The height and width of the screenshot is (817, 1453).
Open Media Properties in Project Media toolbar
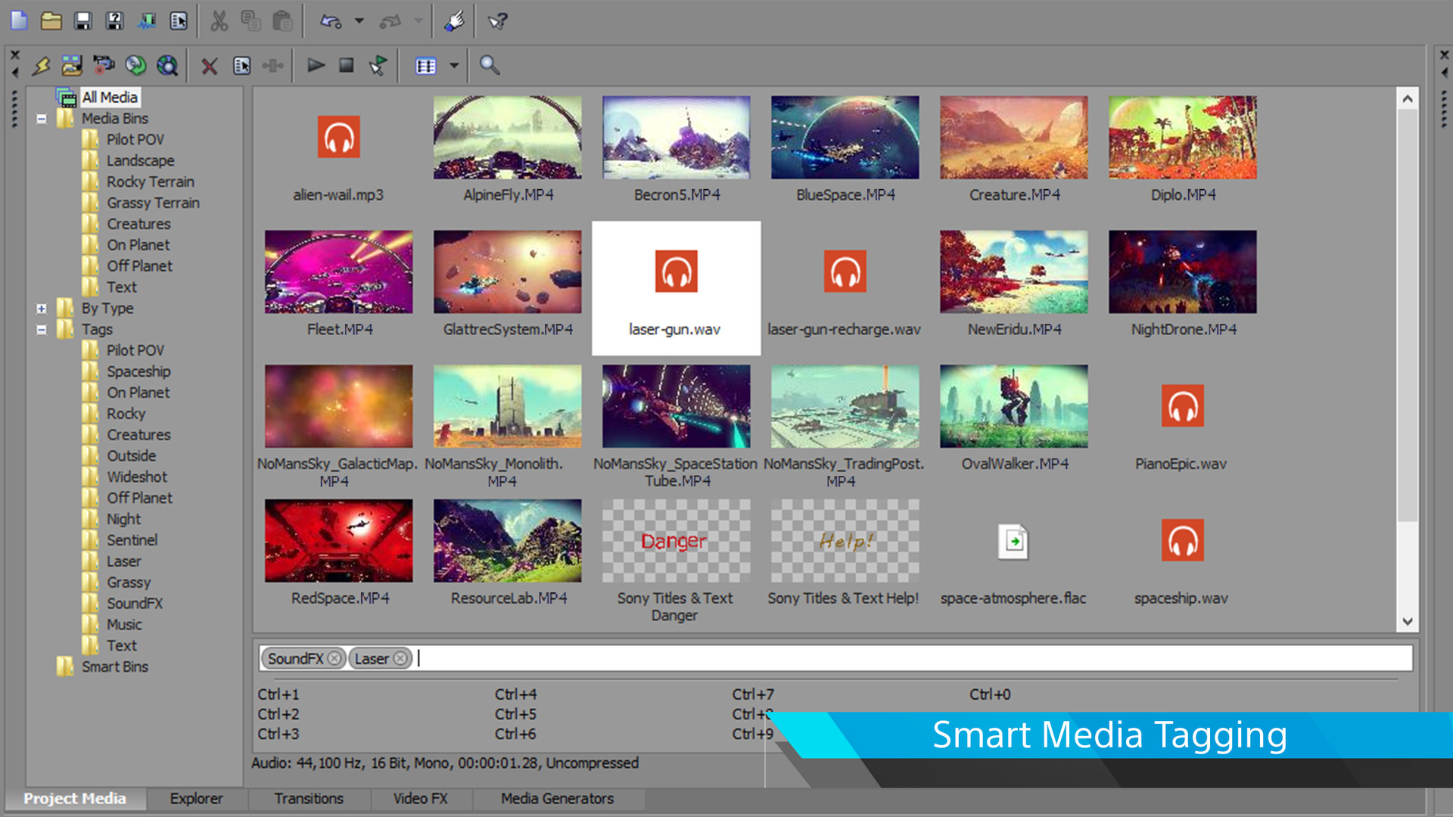click(242, 66)
